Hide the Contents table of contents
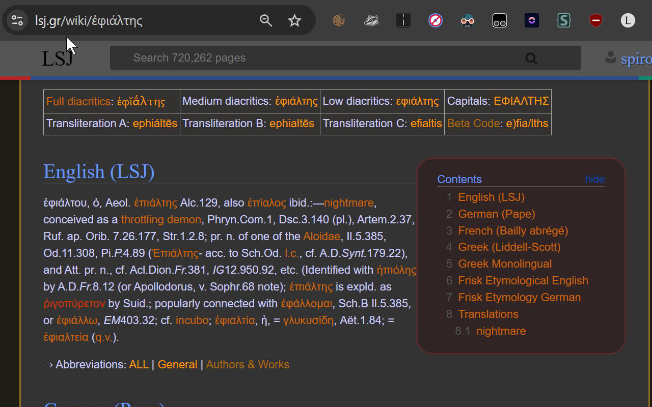This screenshot has width=652, height=407. click(x=594, y=179)
